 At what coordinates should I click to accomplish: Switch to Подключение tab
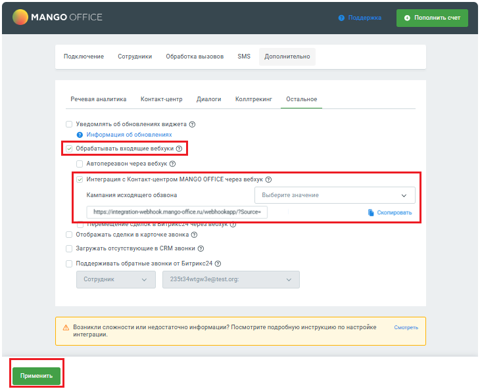click(84, 57)
